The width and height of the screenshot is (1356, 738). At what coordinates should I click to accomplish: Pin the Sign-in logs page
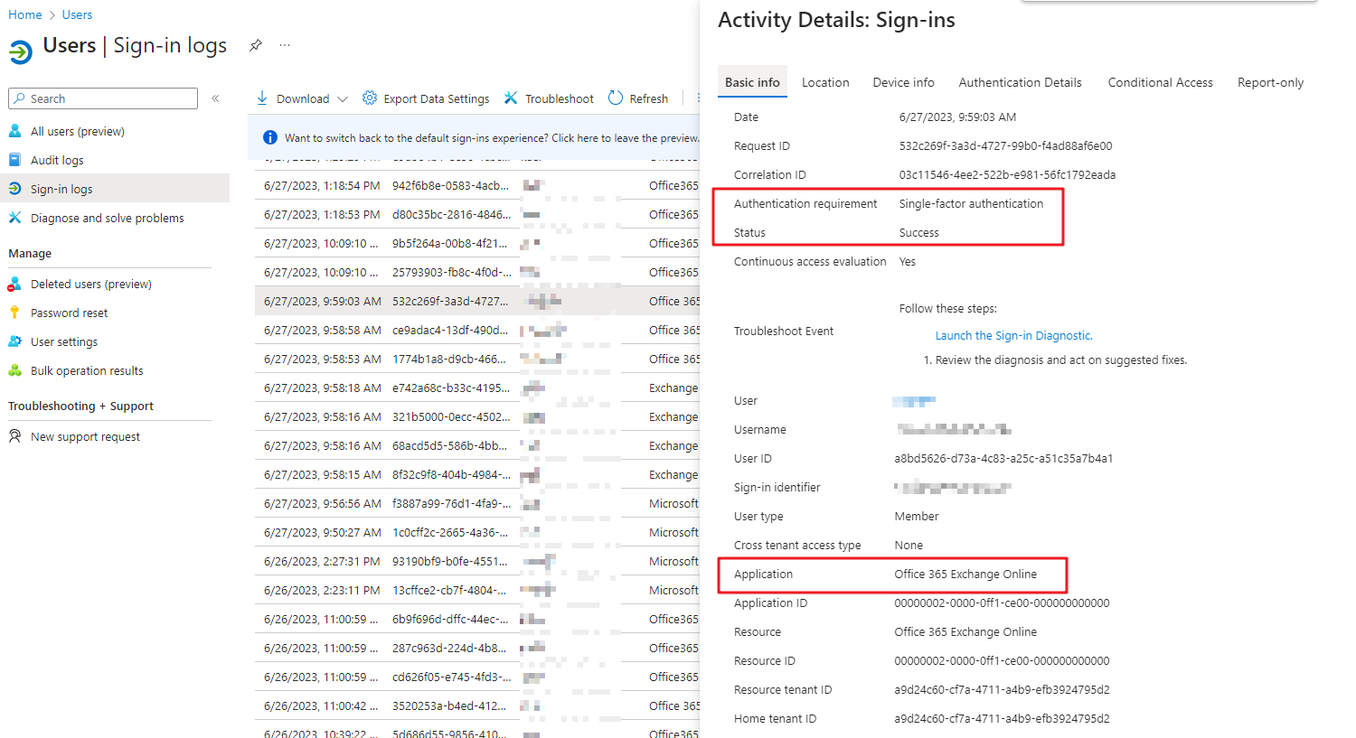256,45
